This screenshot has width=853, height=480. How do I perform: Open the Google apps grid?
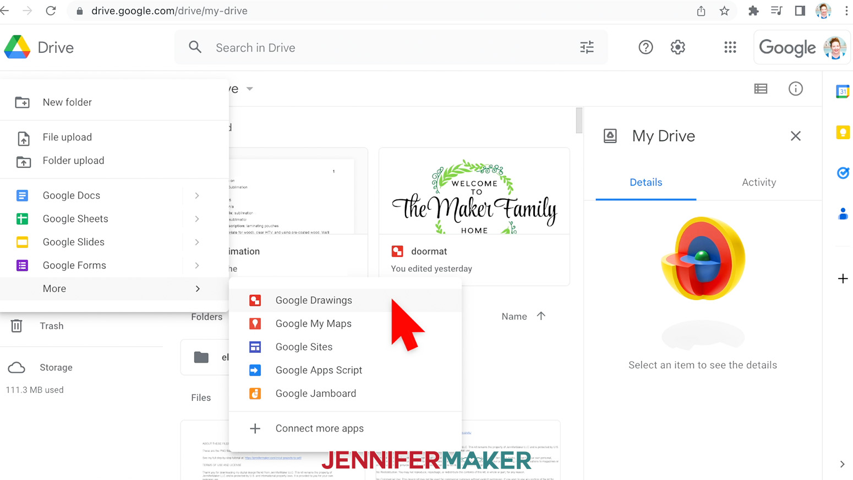(x=730, y=47)
